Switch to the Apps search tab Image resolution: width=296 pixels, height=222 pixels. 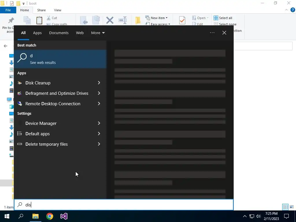pyautogui.click(x=37, y=33)
